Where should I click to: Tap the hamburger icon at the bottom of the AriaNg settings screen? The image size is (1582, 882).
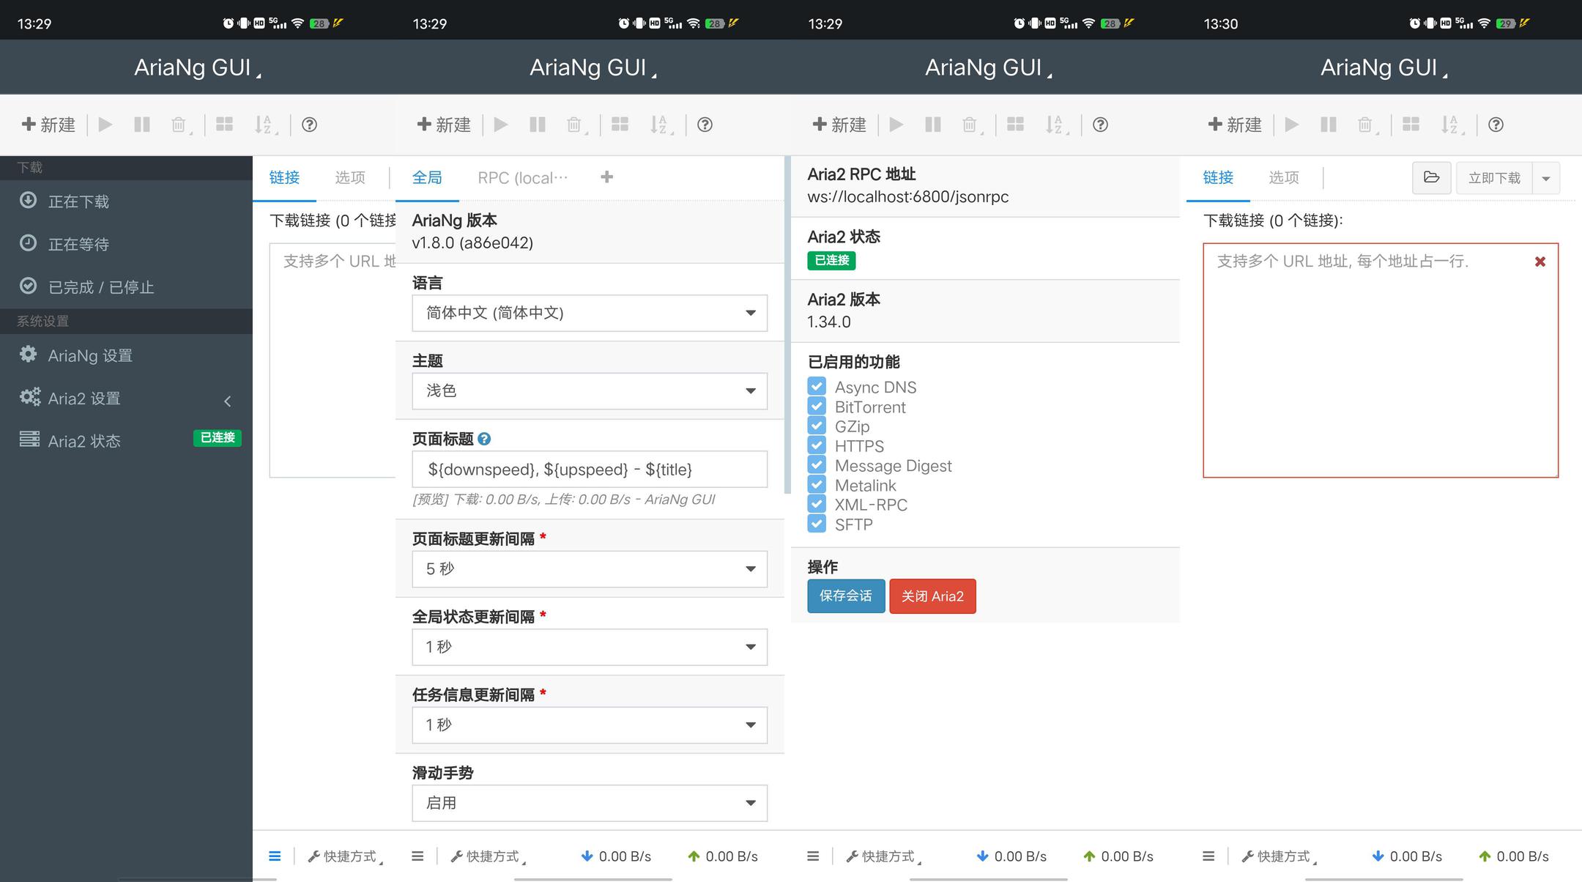click(x=417, y=856)
